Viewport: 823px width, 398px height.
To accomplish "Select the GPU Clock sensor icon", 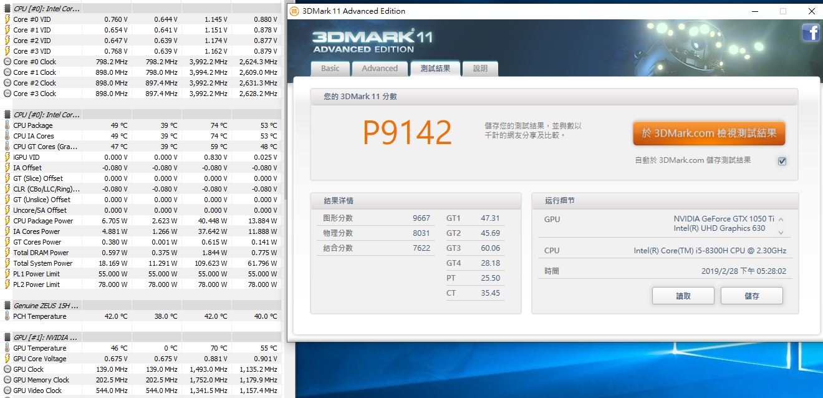I will click(7, 369).
